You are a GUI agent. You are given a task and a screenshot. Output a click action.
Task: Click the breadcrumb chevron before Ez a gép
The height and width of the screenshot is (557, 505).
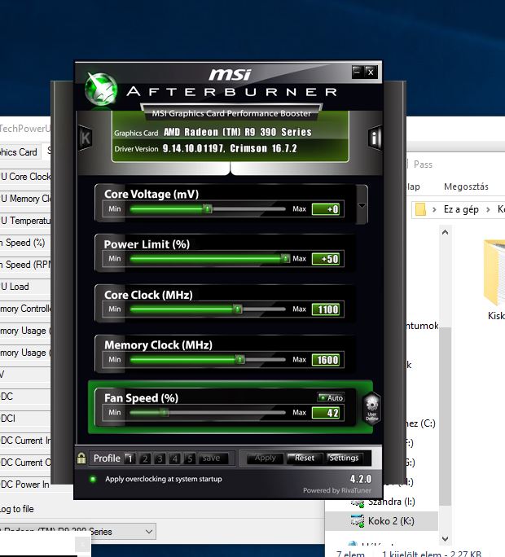[434, 209]
